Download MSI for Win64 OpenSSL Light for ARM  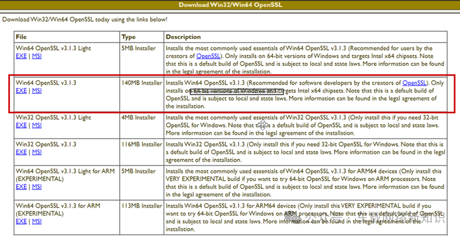tap(37, 187)
